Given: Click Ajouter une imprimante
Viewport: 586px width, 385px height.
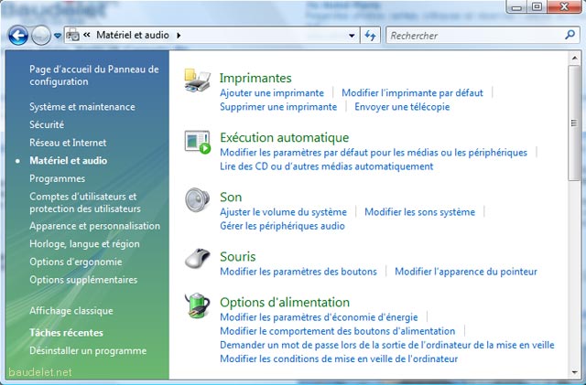Looking at the screenshot, I should (x=272, y=92).
